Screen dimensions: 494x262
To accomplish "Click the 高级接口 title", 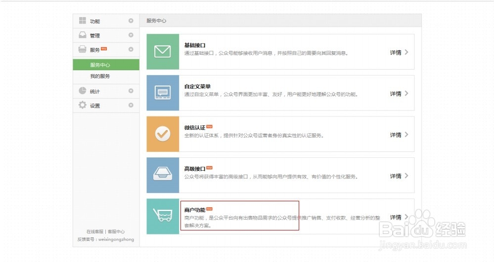I will [195, 169].
